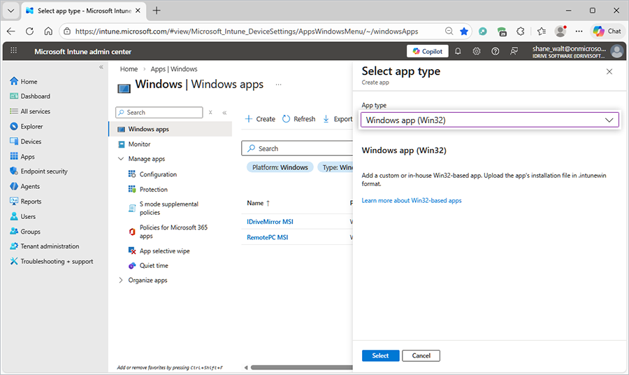Open the feedback icon in header
The image size is (629, 375).
click(x=514, y=51)
